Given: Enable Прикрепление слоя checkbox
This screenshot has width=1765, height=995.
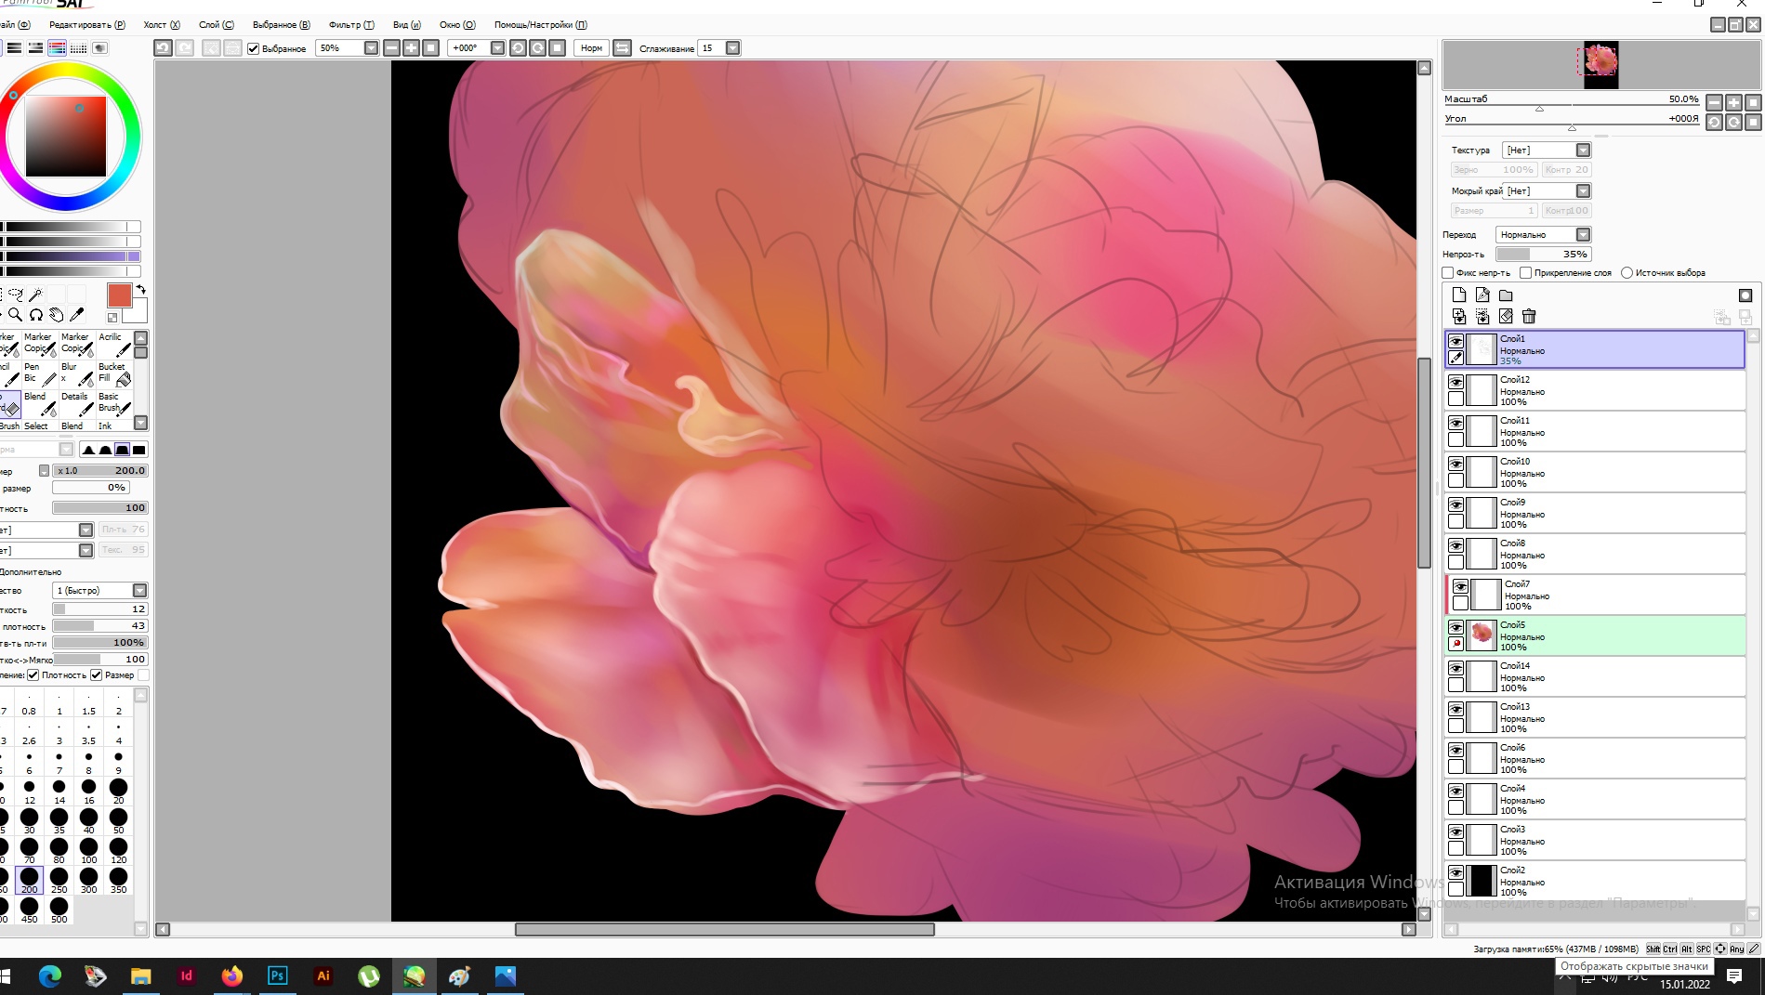Looking at the screenshot, I should tap(1525, 273).
